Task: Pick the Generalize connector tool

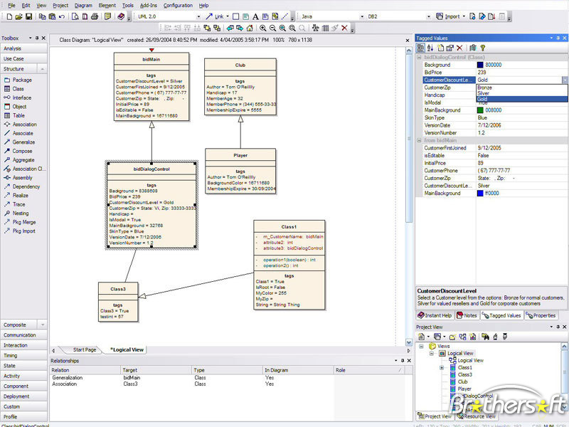Action: tap(23, 142)
